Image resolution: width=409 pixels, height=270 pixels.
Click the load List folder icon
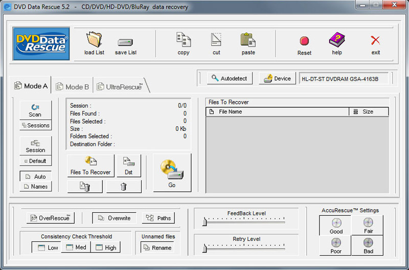[94, 39]
